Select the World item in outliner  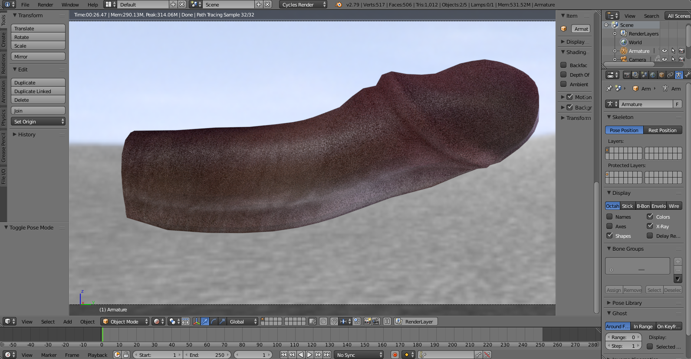pyautogui.click(x=635, y=42)
